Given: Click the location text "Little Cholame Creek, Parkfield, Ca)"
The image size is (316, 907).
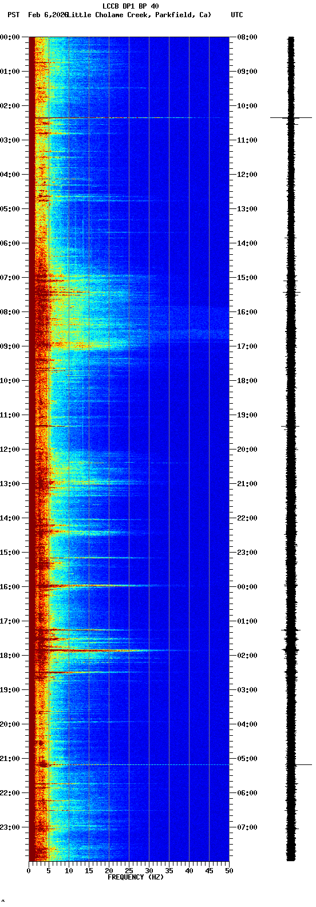Looking at the screenshot, I should (139, 14).
